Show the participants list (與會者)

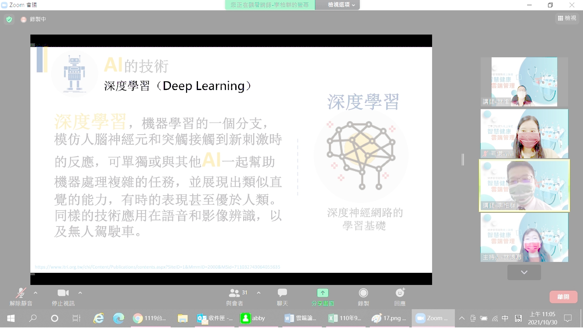pyautogui.click(x=235, y=296)
